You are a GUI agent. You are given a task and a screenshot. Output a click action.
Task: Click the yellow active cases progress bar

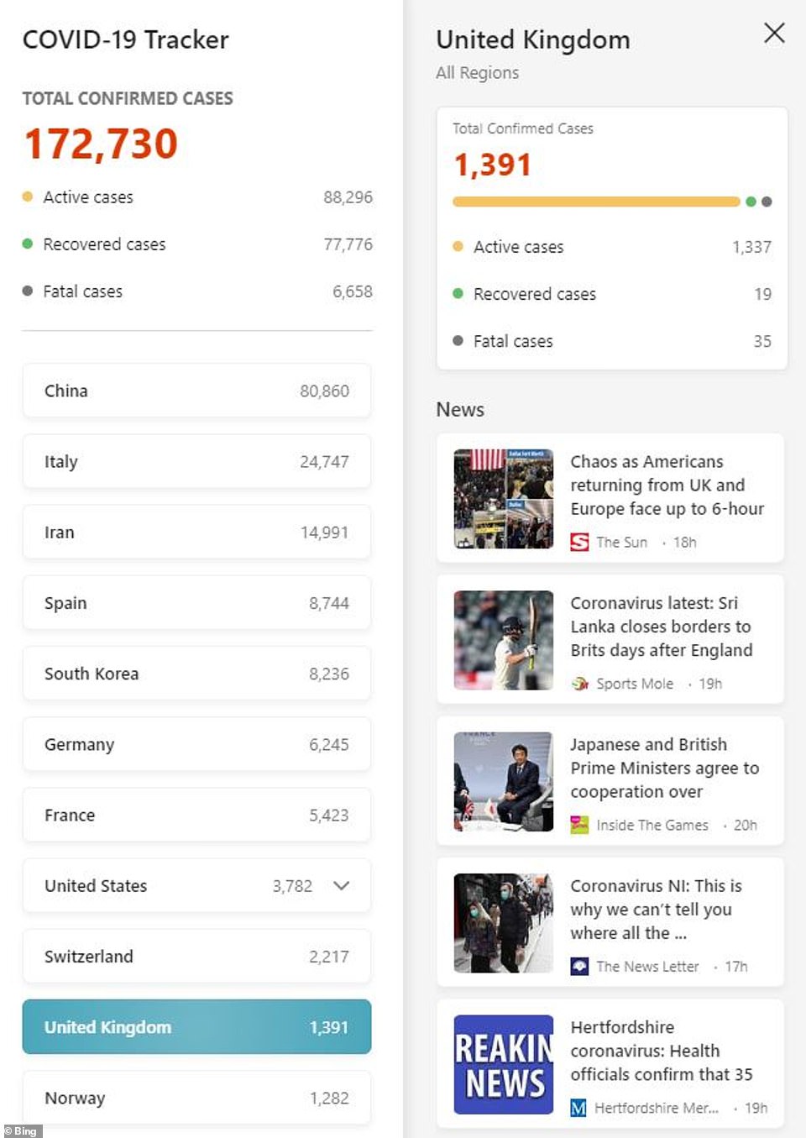(x=596, y=202)
